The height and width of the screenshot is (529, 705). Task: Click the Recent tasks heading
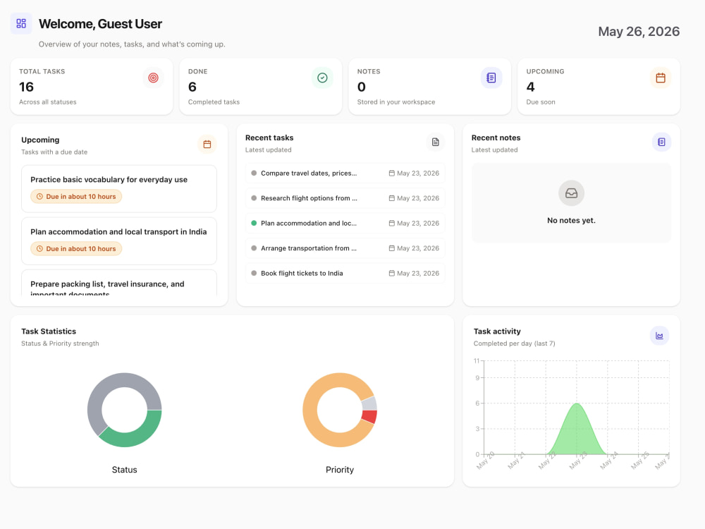coord(269,138)
